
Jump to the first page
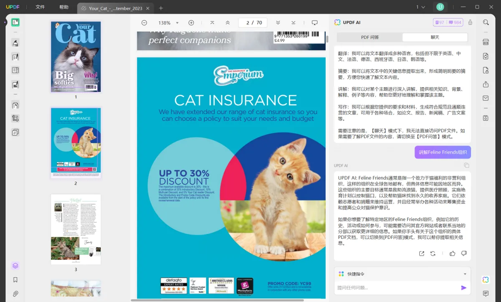(x=212, y=23)
